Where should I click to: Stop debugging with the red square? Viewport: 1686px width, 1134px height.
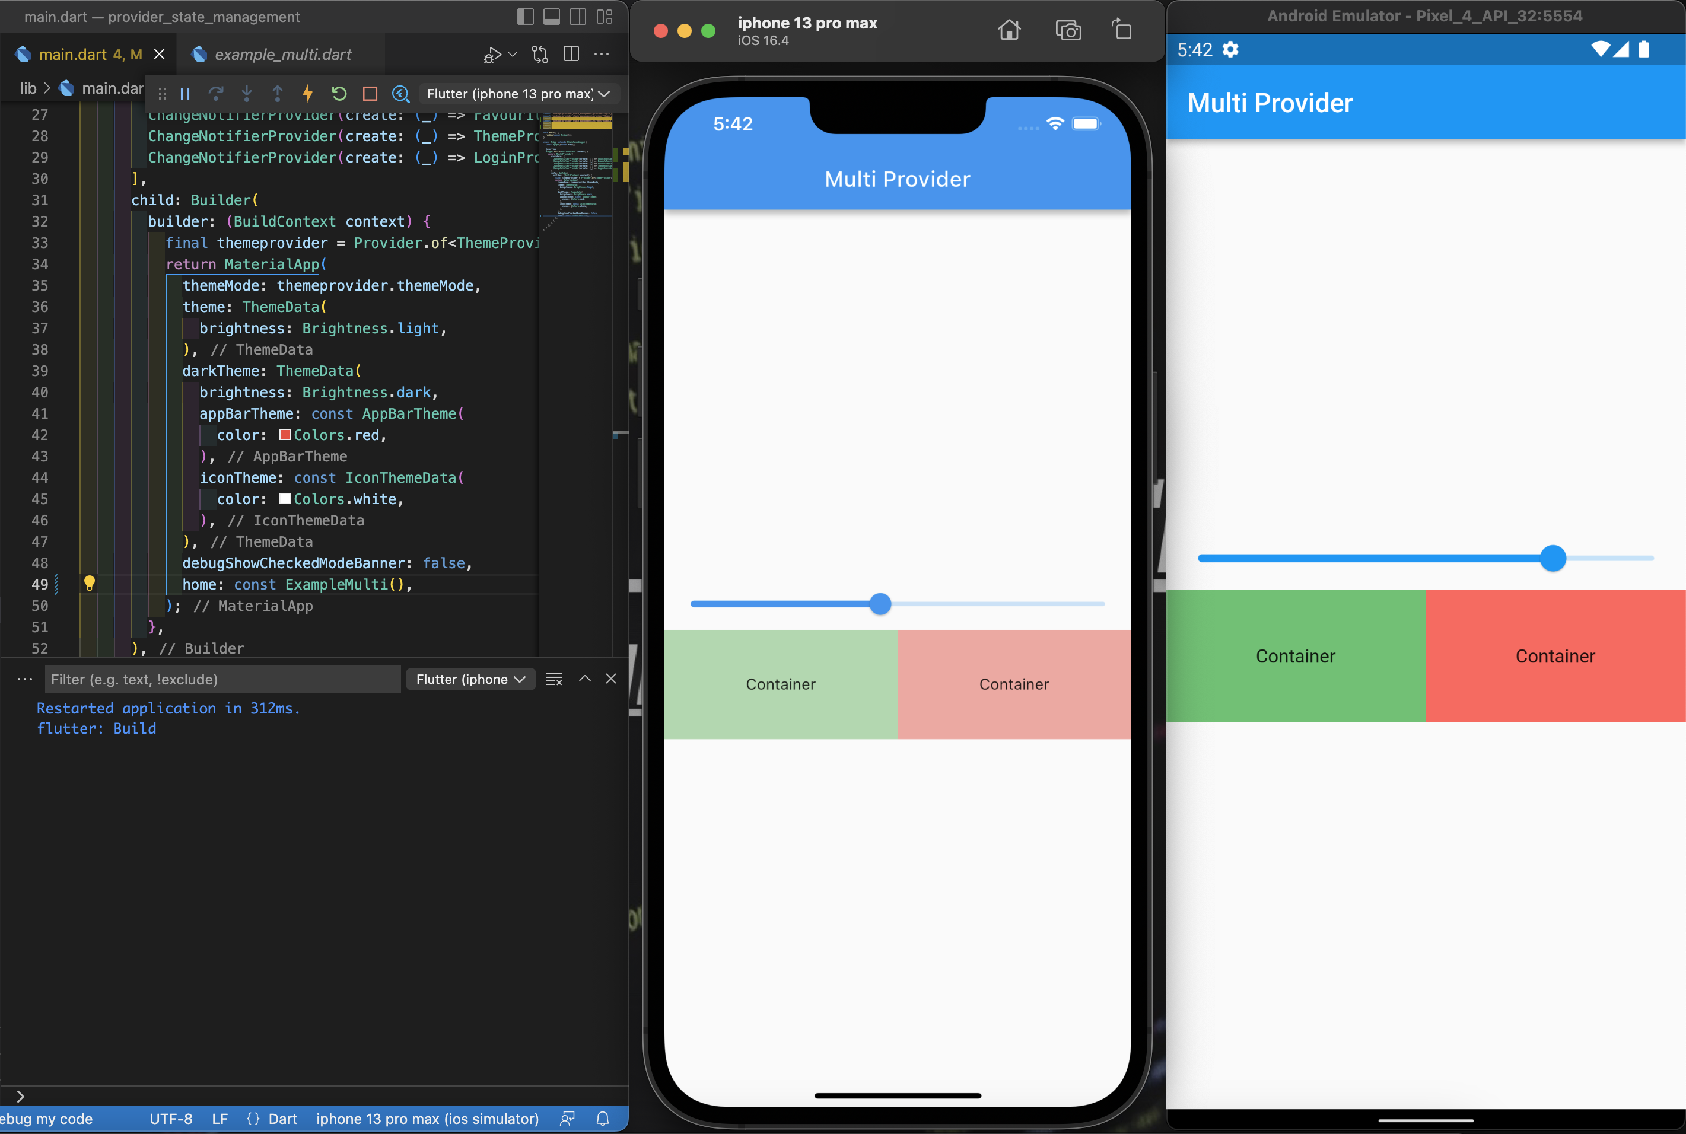pyautogui.click(x=370, y=94)
